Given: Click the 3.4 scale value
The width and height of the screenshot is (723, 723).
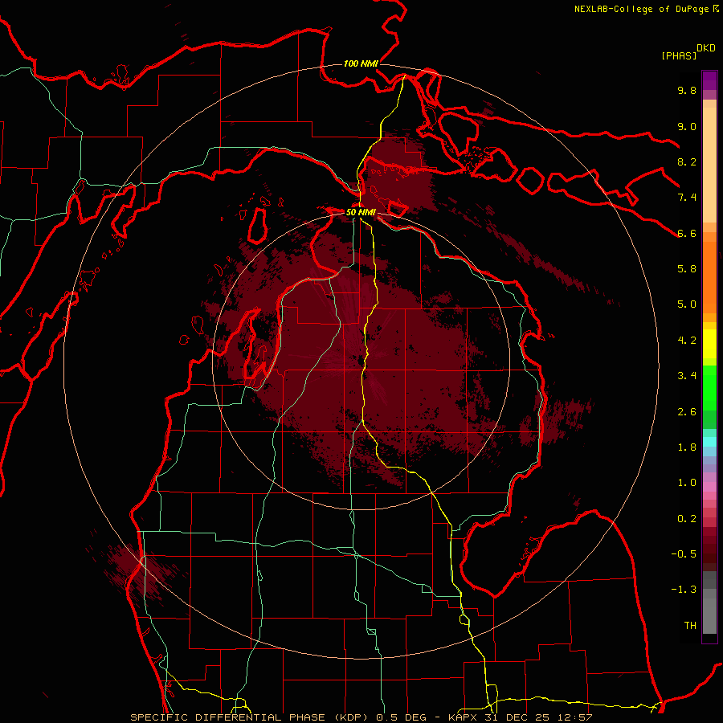Looking at the screenshot, I should 687,376.
